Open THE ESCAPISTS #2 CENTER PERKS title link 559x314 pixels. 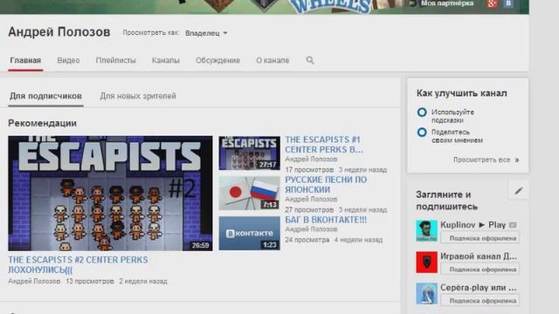[78, 265]
